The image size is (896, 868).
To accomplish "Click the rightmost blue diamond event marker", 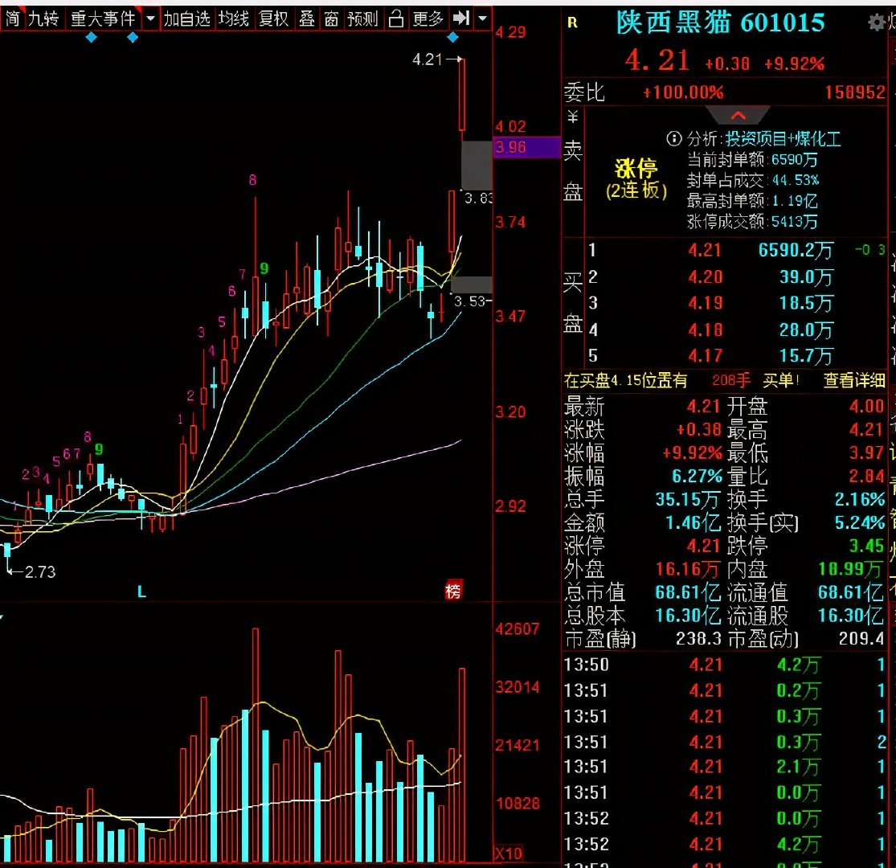I will coord(453,38).
